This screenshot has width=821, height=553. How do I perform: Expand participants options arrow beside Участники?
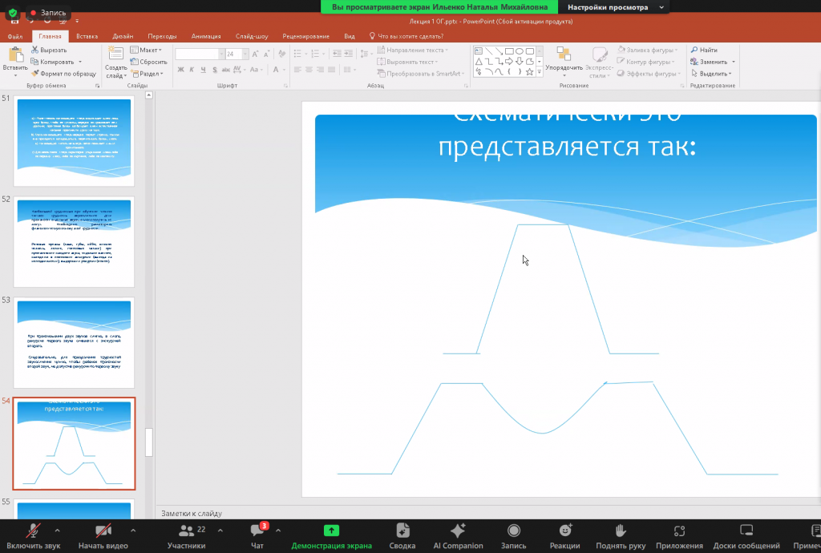pos(220,531)
